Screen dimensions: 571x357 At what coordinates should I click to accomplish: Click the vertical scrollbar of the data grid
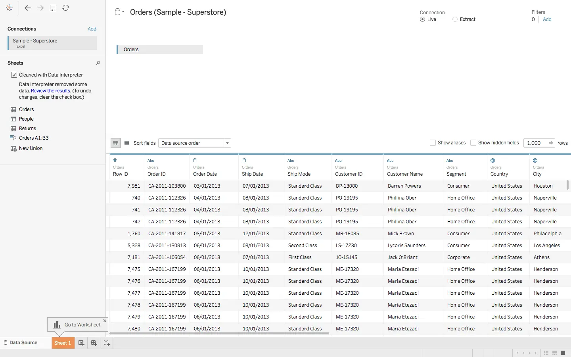567,185
